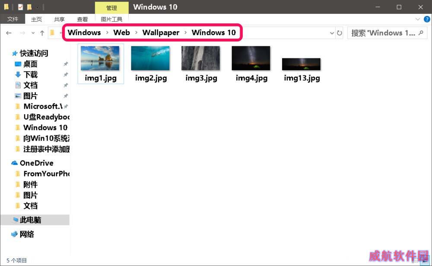Click the Wallpaper breadcrumb segment

coord(161,32)
